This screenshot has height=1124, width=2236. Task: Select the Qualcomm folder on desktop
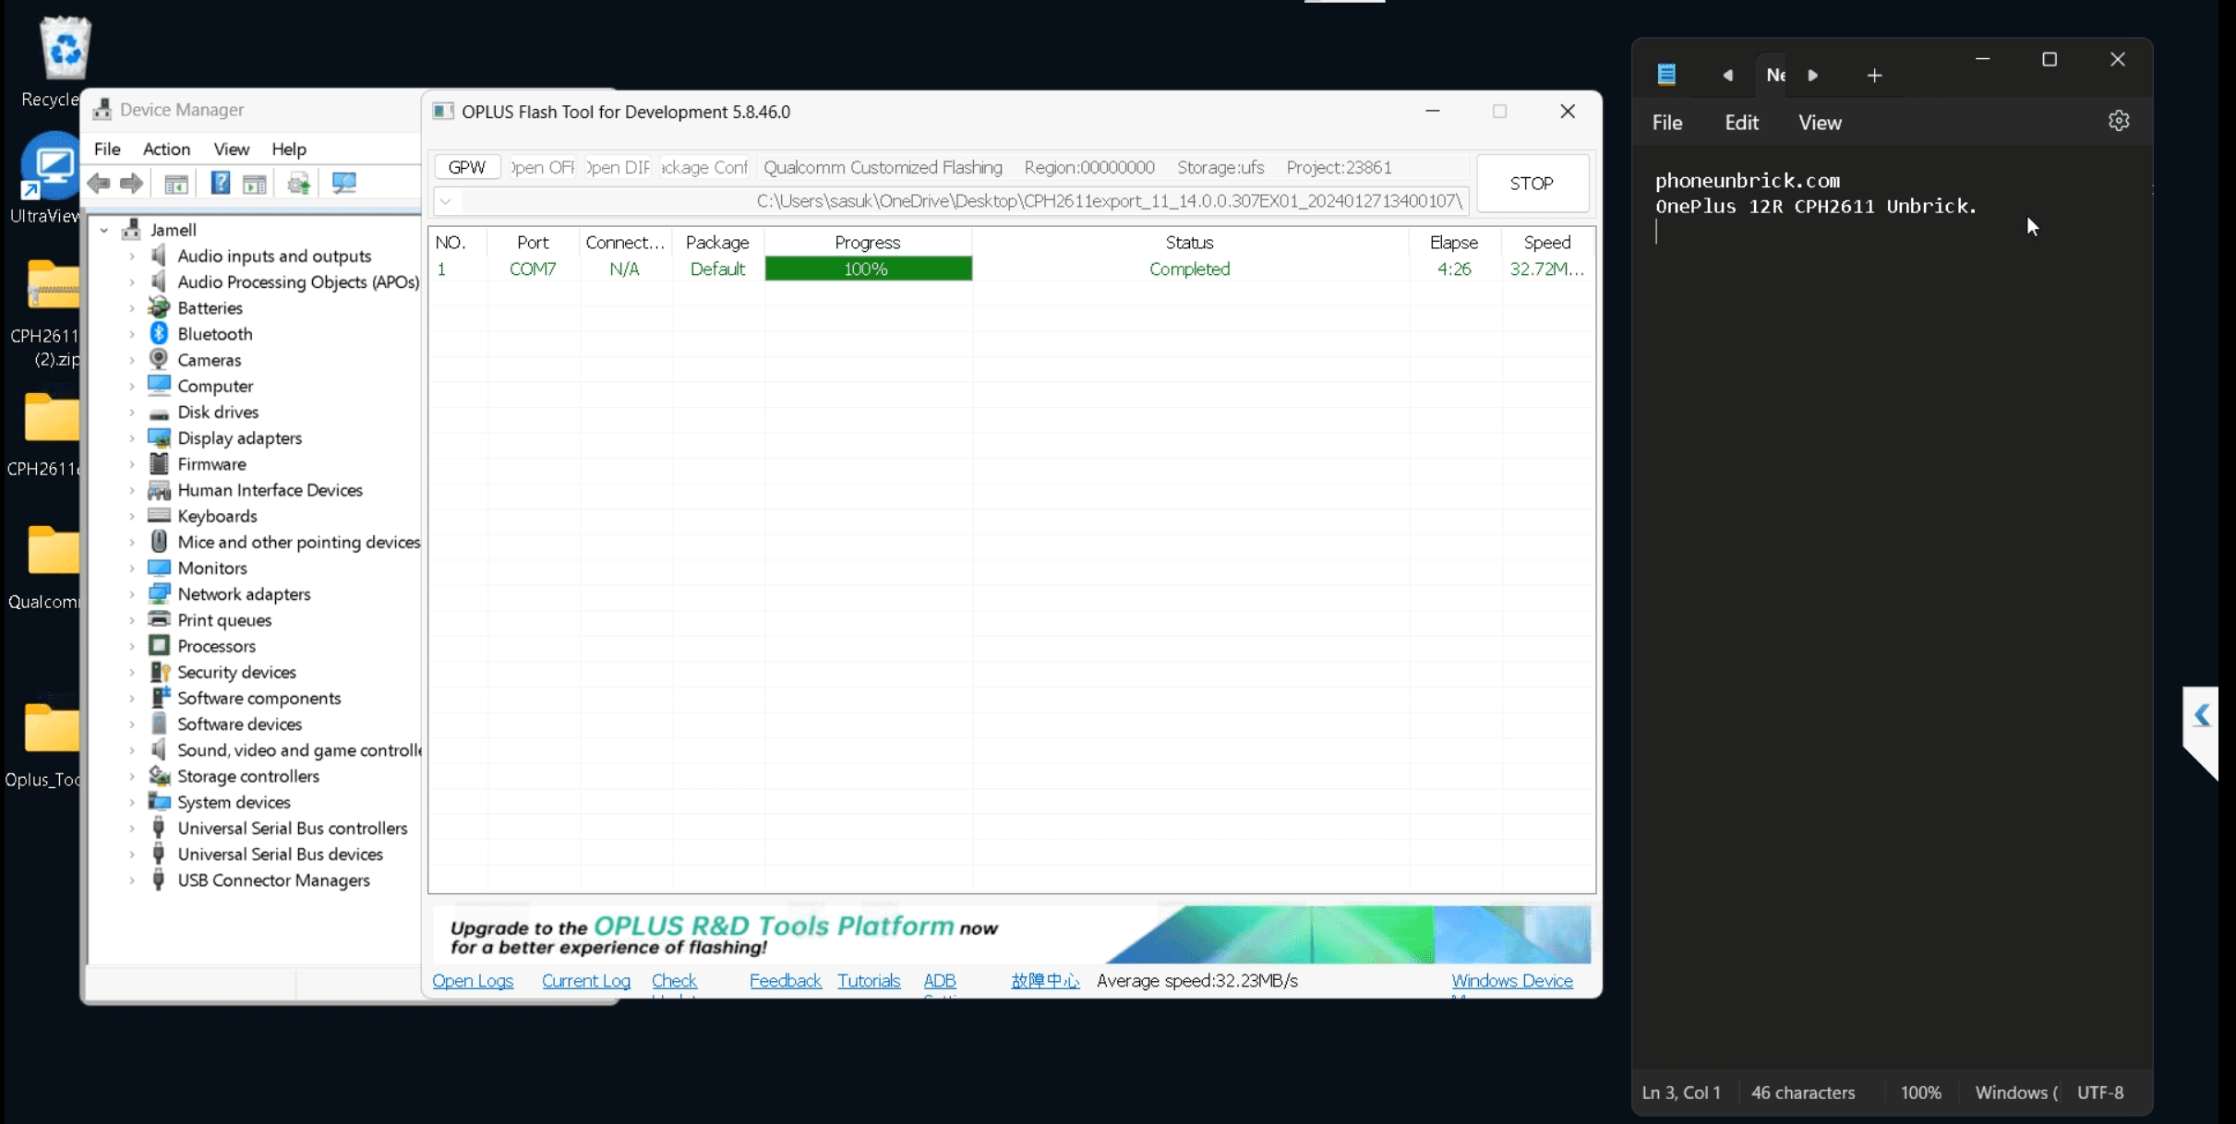pyautogui.click(x=53, y=550)
